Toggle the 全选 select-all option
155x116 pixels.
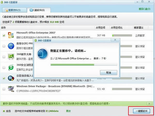7,111
